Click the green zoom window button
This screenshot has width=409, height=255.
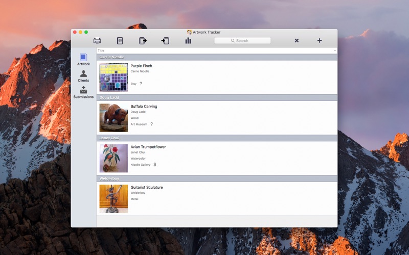pos(86,32)
